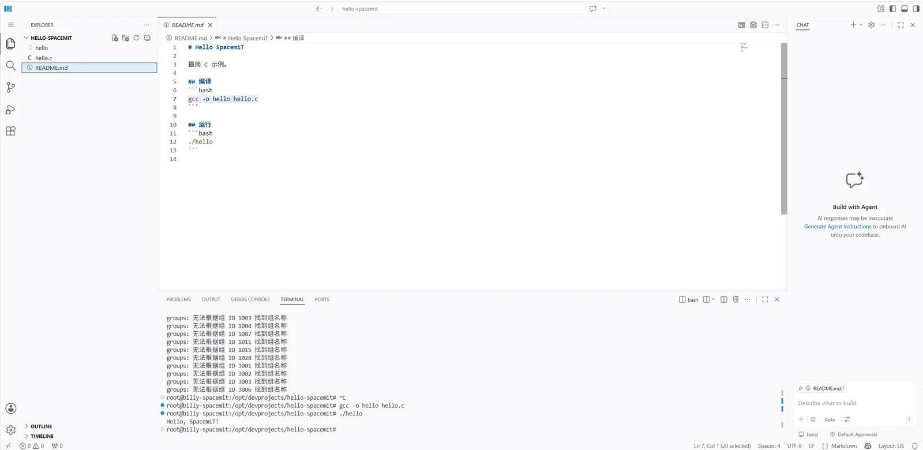The image size is (923, 450).
Task: Refresh the explorer file tree
Action: [x=136, y=38]
